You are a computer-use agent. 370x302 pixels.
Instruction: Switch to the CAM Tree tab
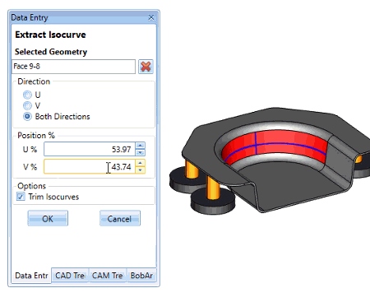pyautogui.click(x=108, y=275)
